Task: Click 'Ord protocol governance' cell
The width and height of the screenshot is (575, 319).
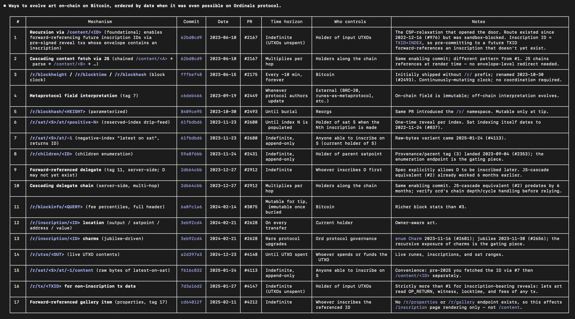Action: [x=346, y=239]
